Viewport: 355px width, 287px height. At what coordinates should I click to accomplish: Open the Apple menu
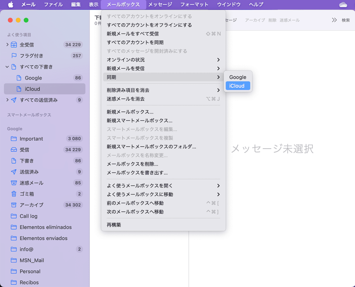(11, 4)
